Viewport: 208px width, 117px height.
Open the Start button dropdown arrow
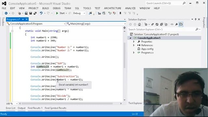coord(66,13)
